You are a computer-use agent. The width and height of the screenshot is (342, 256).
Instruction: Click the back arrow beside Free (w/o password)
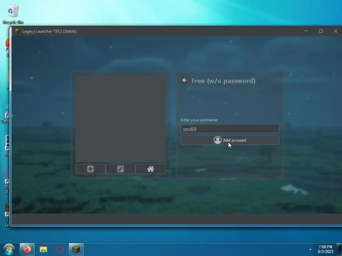point(184,80)
